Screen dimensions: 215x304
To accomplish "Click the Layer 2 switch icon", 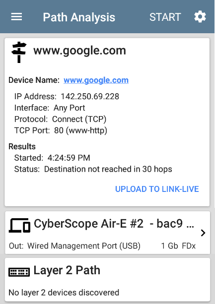I will pyautogui.click(x=19, y=272).
